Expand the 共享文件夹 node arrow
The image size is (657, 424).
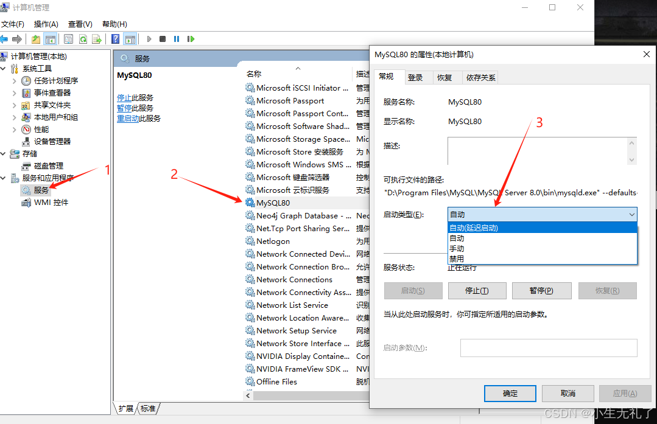pyautogui.click(x=14, y=105)
